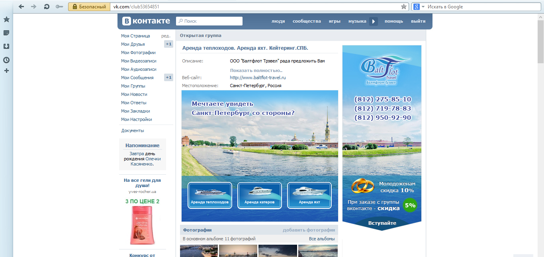The image size is (544, 257).
Task: Click 'Аренда теплоходов' banner button
Action: 210,195
